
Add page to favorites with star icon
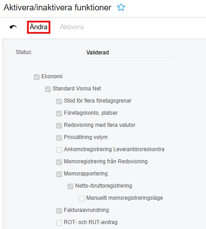(121, 7)
